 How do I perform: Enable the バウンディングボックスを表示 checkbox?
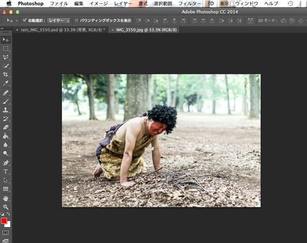pyautogui.click(x=76, y=21)
